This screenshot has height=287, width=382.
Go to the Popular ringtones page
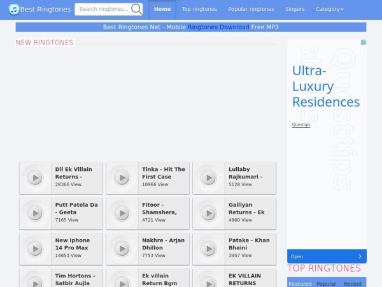coord(251,9)
